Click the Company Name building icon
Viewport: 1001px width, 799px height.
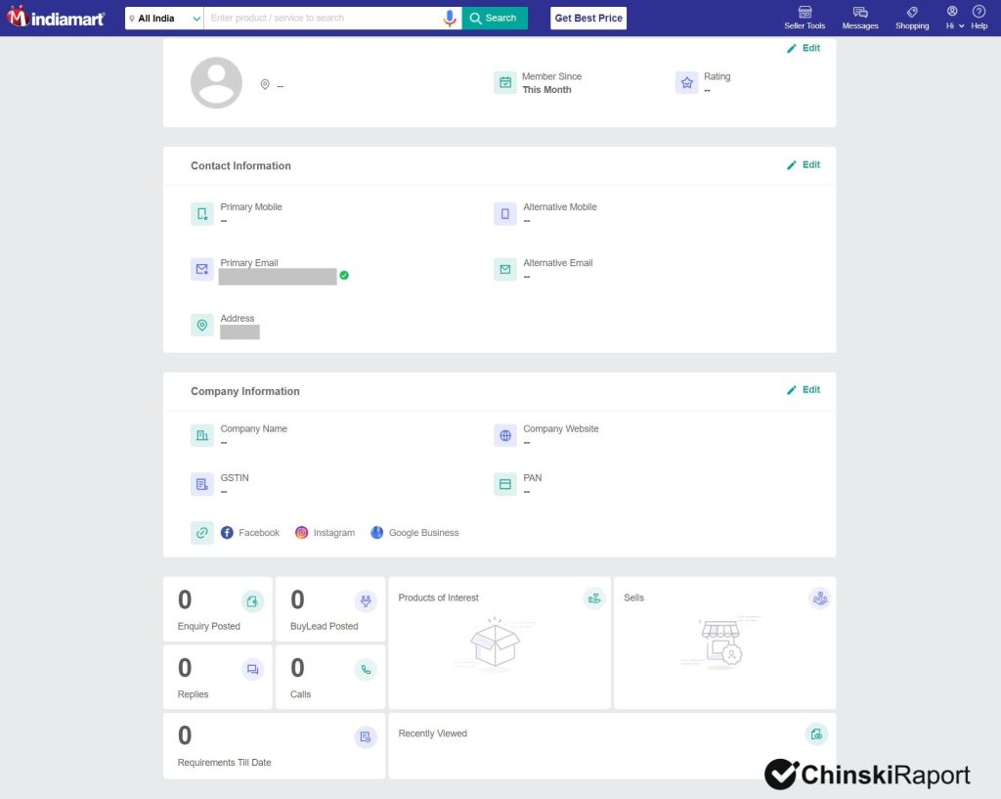coord(201,435)
